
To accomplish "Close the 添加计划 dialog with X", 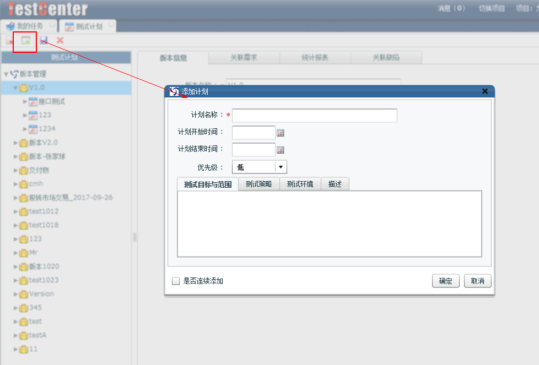I will pos(485,91).
